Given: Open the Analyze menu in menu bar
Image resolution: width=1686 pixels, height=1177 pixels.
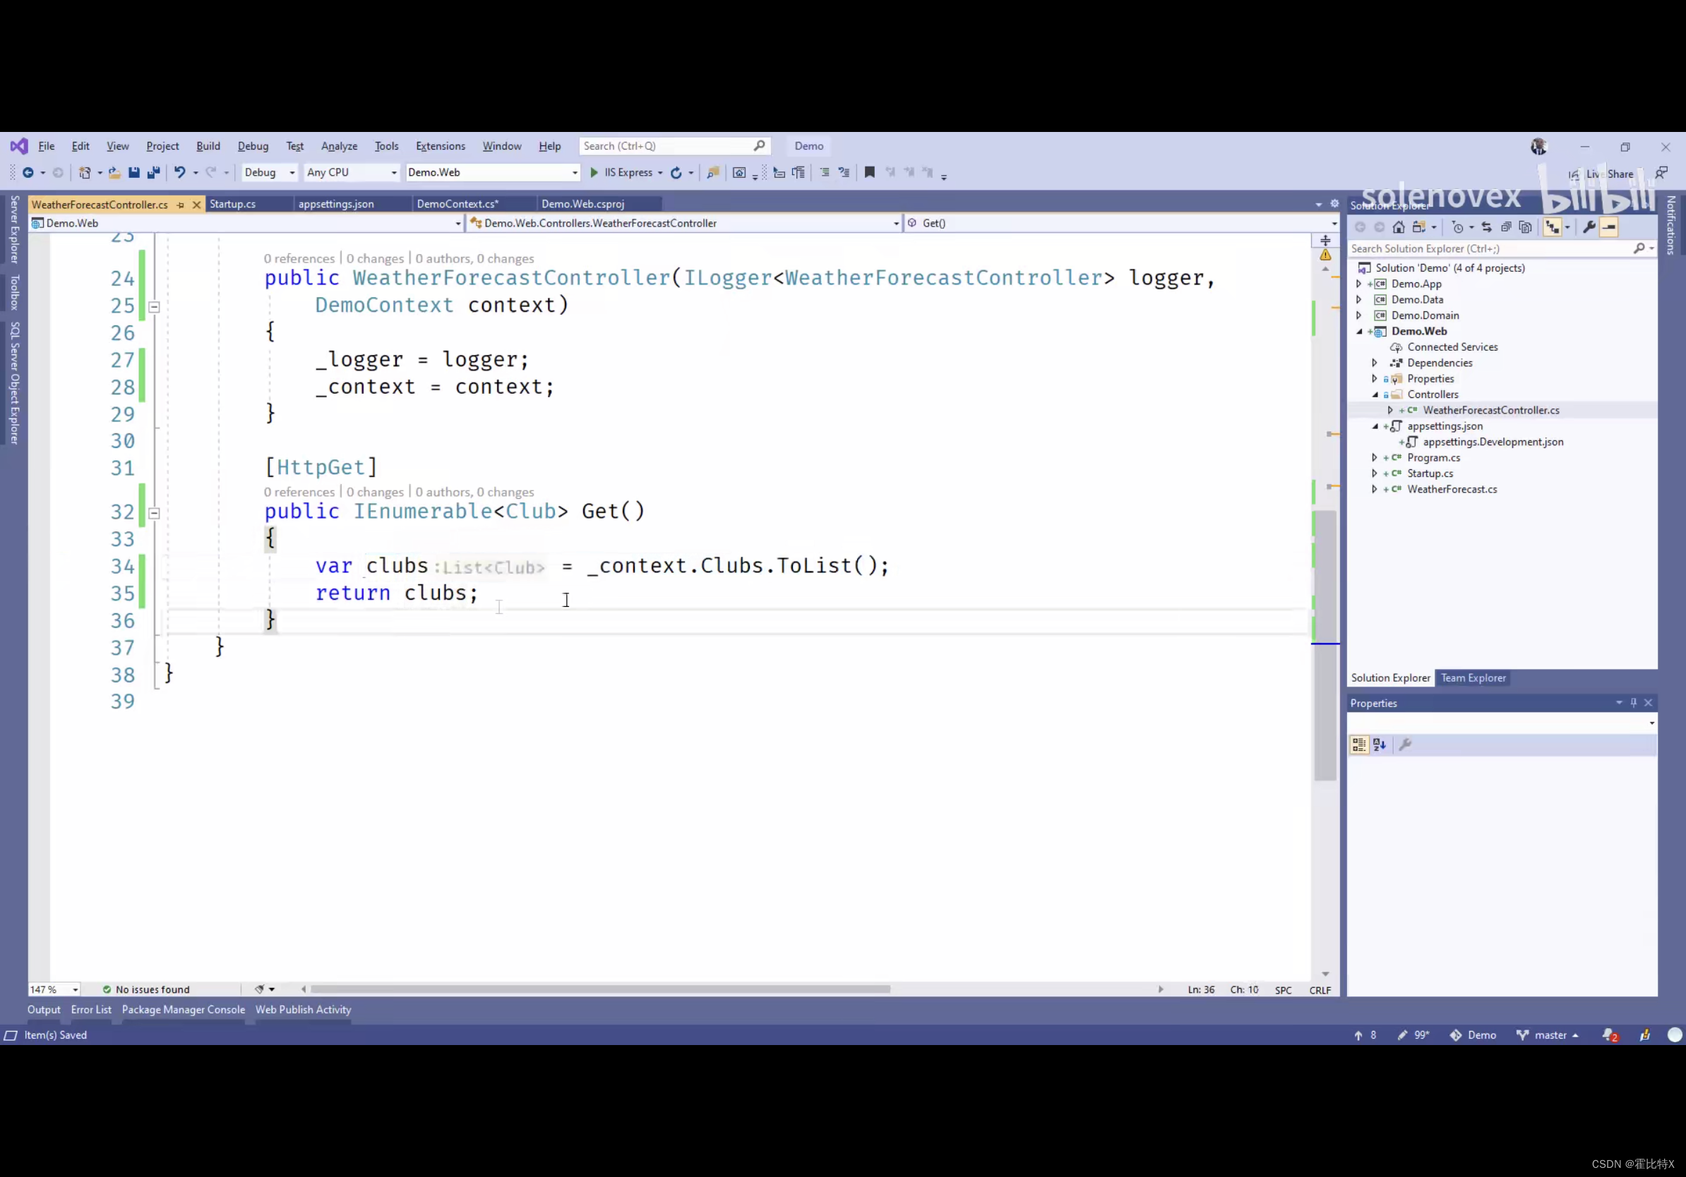Looking at the screenshot, I should 338,145.
